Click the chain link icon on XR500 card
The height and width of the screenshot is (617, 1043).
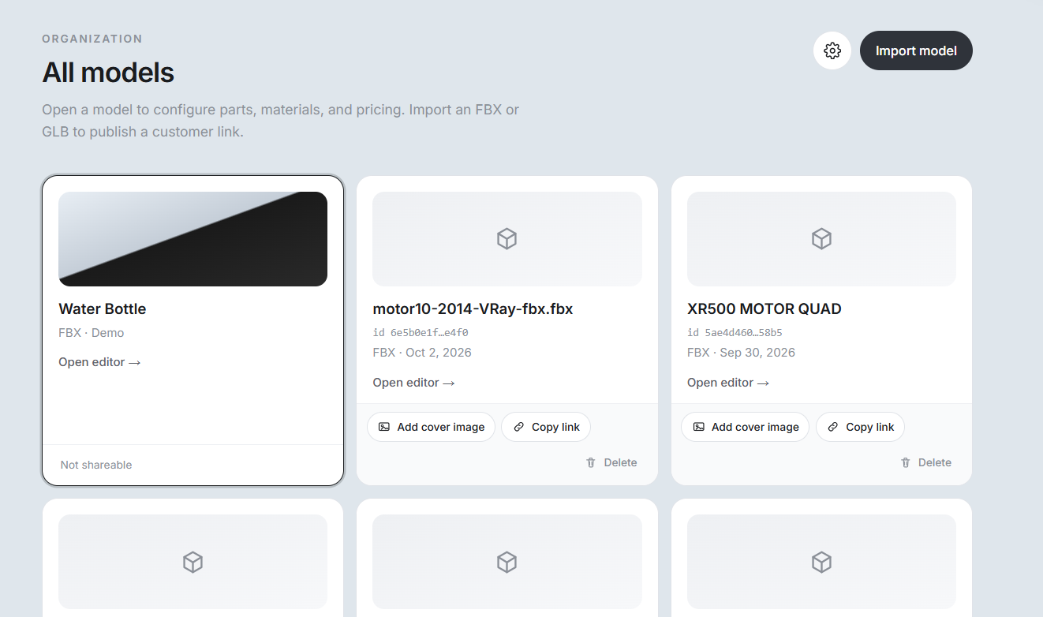(833, 427)
